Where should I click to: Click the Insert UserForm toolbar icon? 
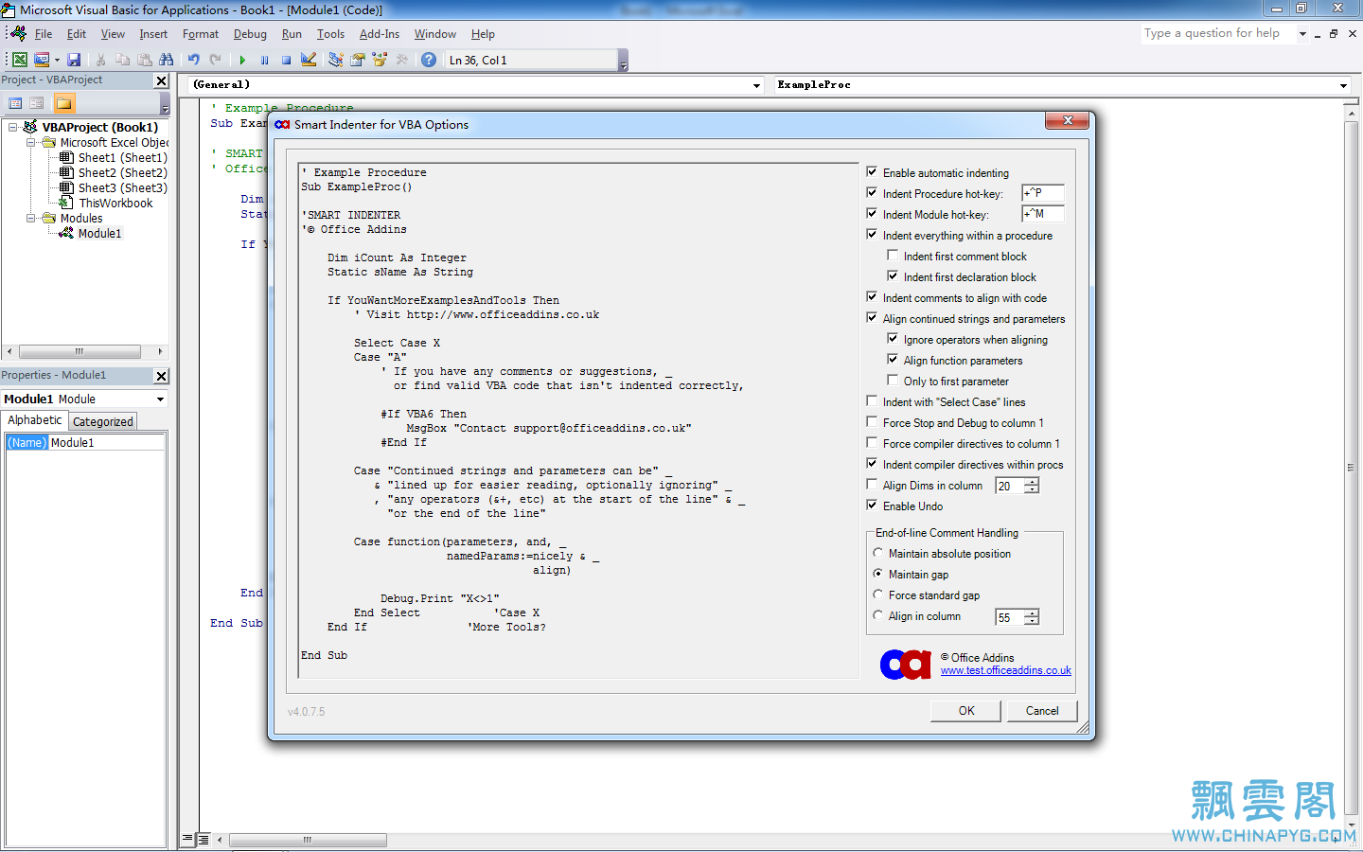(42, 60)
